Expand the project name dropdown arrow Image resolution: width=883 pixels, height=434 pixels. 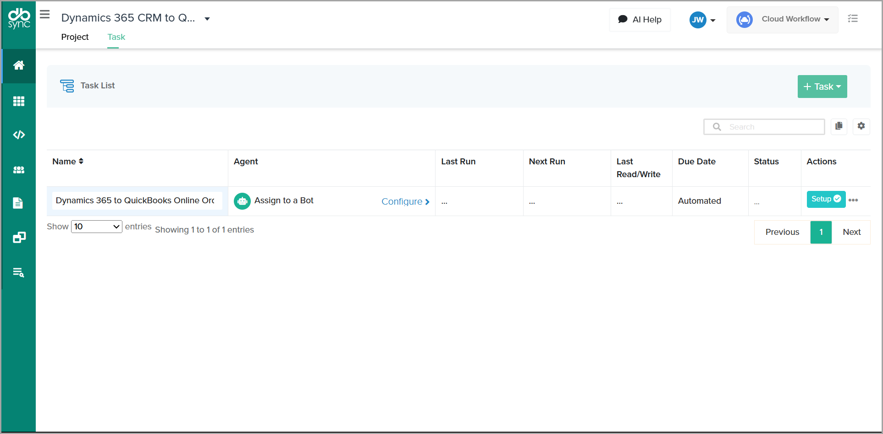coord(207,19)
